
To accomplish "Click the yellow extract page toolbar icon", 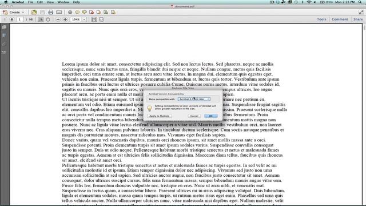I will (x=113, y=12).
